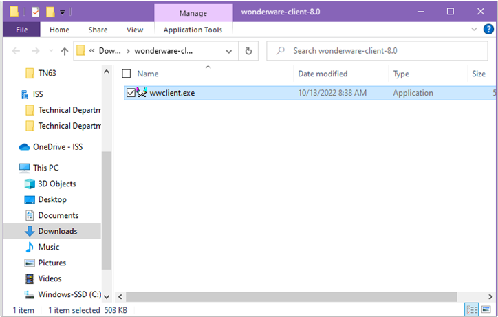Screen dimensions: 498x317
Task: Switch to the View ribbon tab
Action: coord(135,30)
